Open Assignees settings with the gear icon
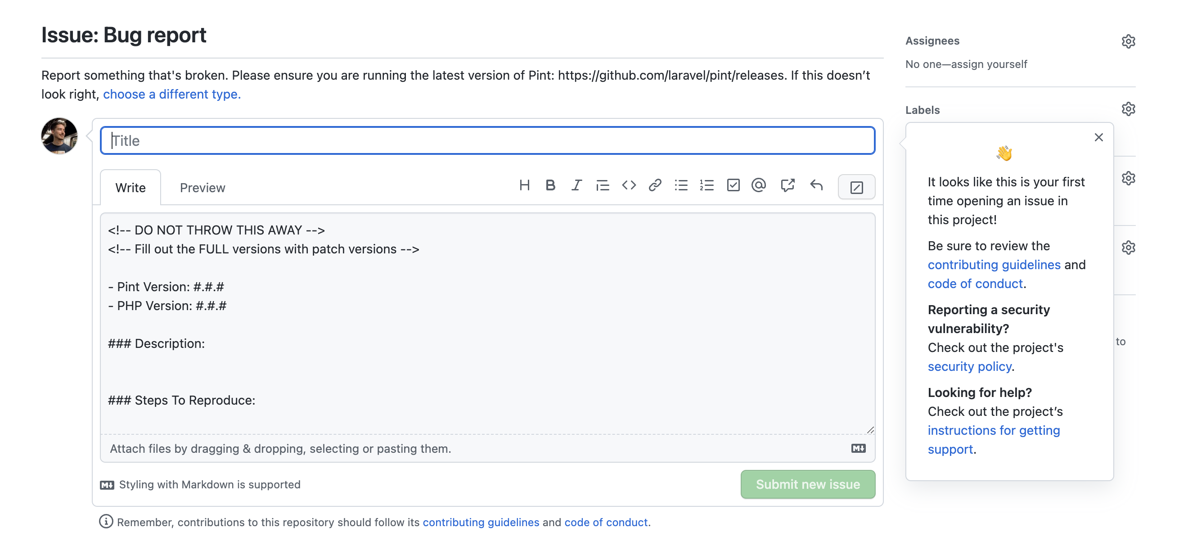 pyautogui.click(x=1128, y=41)
